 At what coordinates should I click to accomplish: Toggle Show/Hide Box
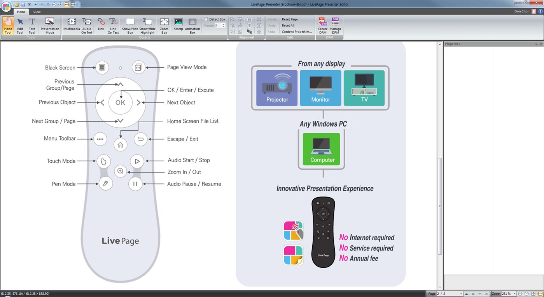coord(130,26)
